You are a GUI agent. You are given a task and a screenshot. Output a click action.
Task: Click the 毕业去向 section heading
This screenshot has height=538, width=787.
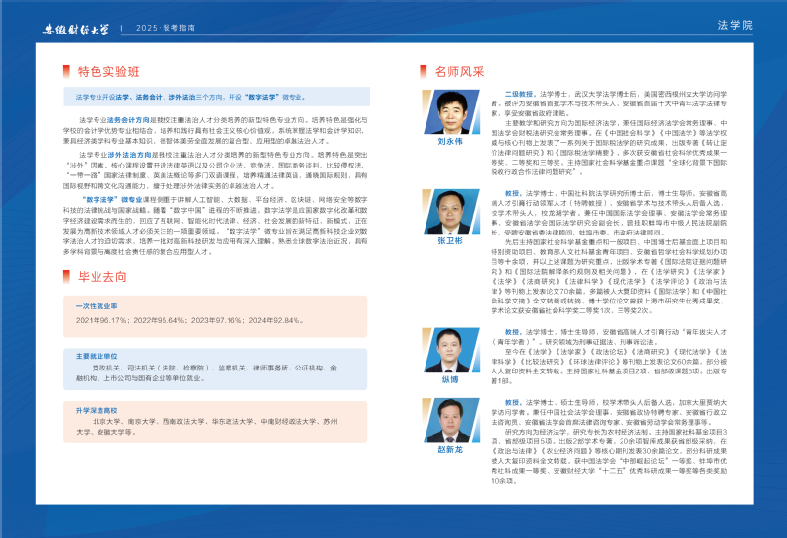102,276
